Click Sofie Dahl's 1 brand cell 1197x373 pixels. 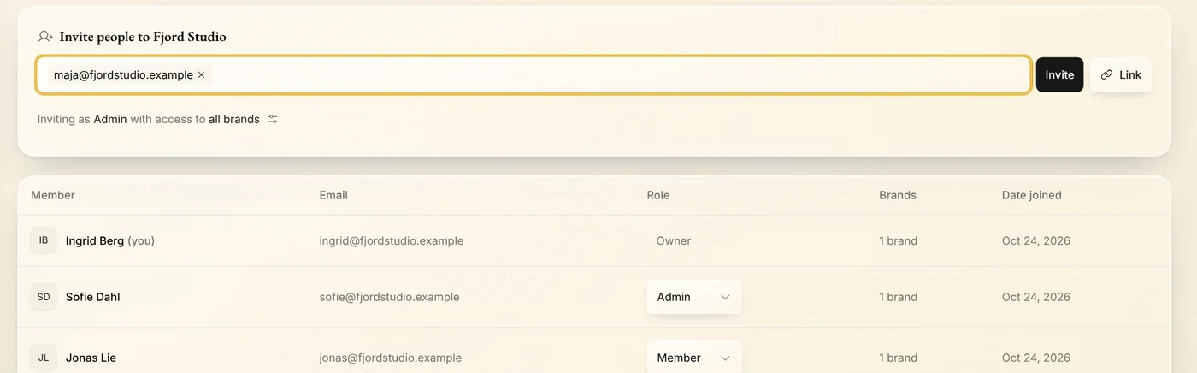coord(899,297)
